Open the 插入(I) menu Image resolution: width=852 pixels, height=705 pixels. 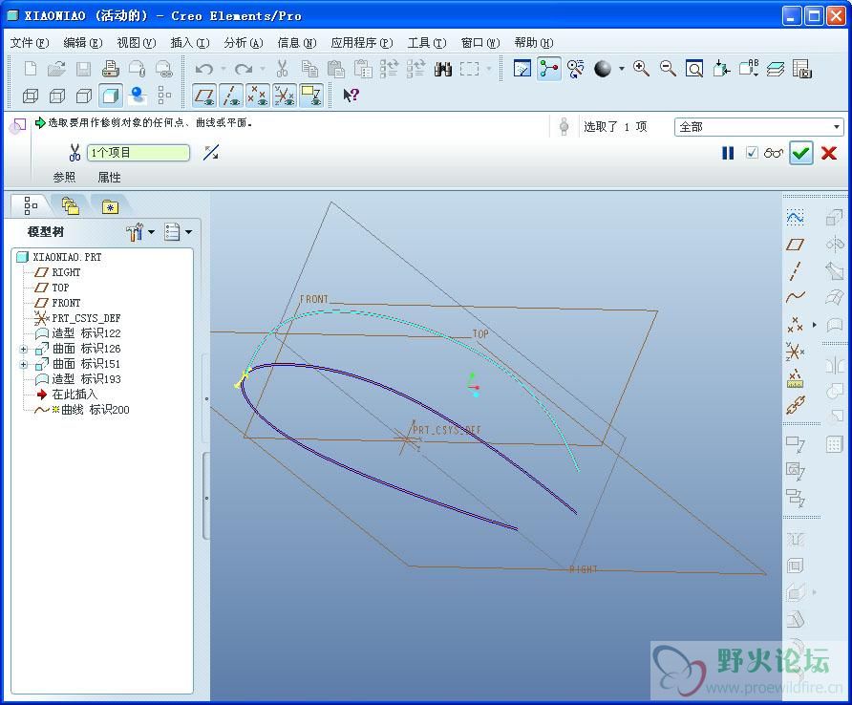pos(190,42)
